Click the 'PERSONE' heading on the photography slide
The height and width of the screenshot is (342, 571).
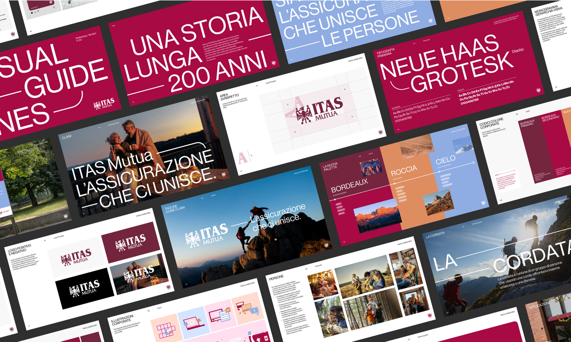coord(276,277)
